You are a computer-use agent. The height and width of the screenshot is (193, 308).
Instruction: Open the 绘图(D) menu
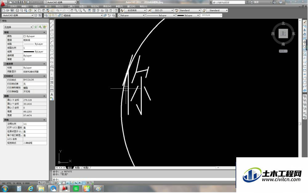click(83, 6)
